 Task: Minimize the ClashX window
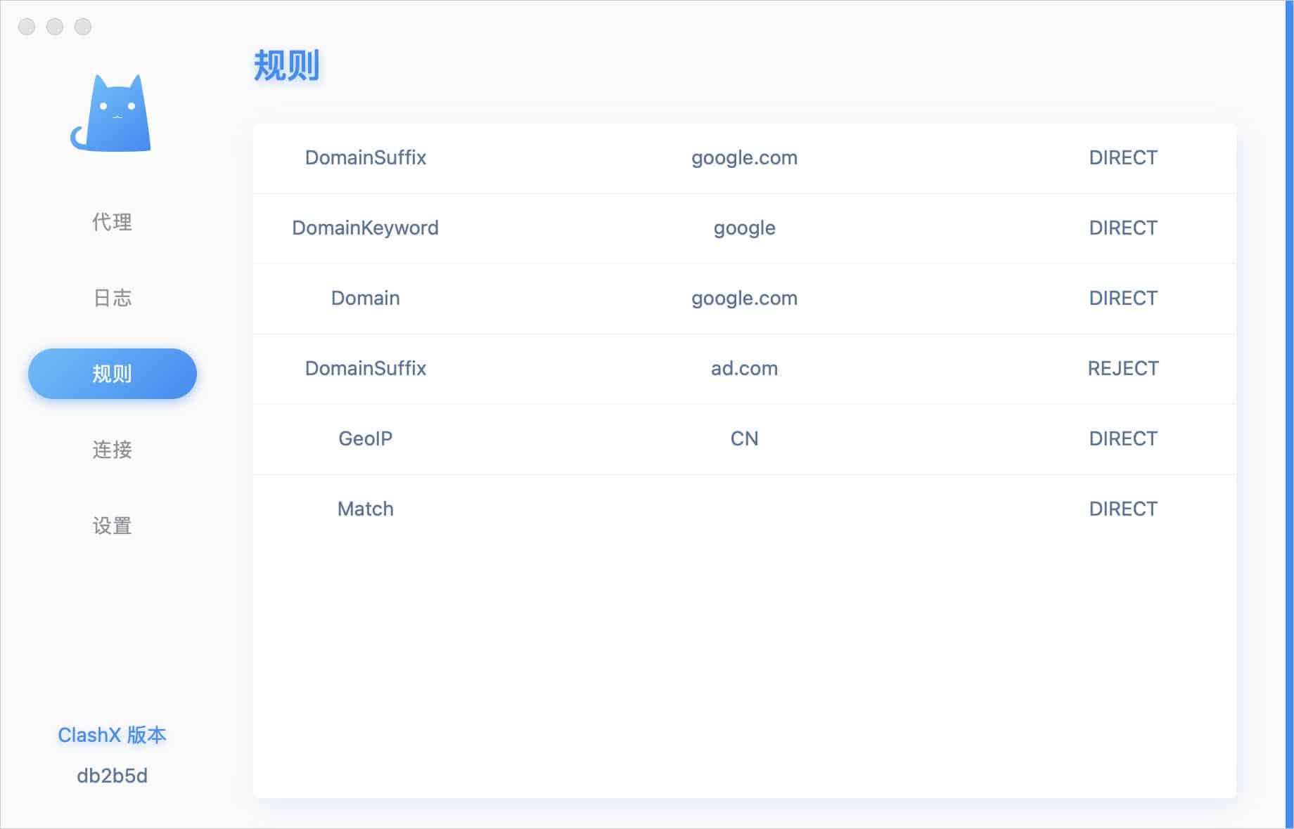coord(55,27)
